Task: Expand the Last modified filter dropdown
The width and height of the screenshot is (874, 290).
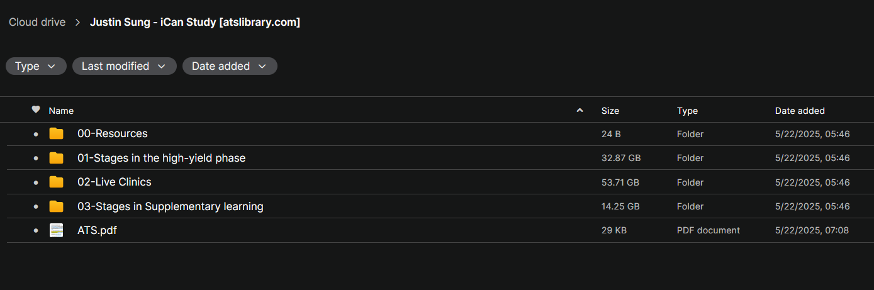Action: click(124, 66)
